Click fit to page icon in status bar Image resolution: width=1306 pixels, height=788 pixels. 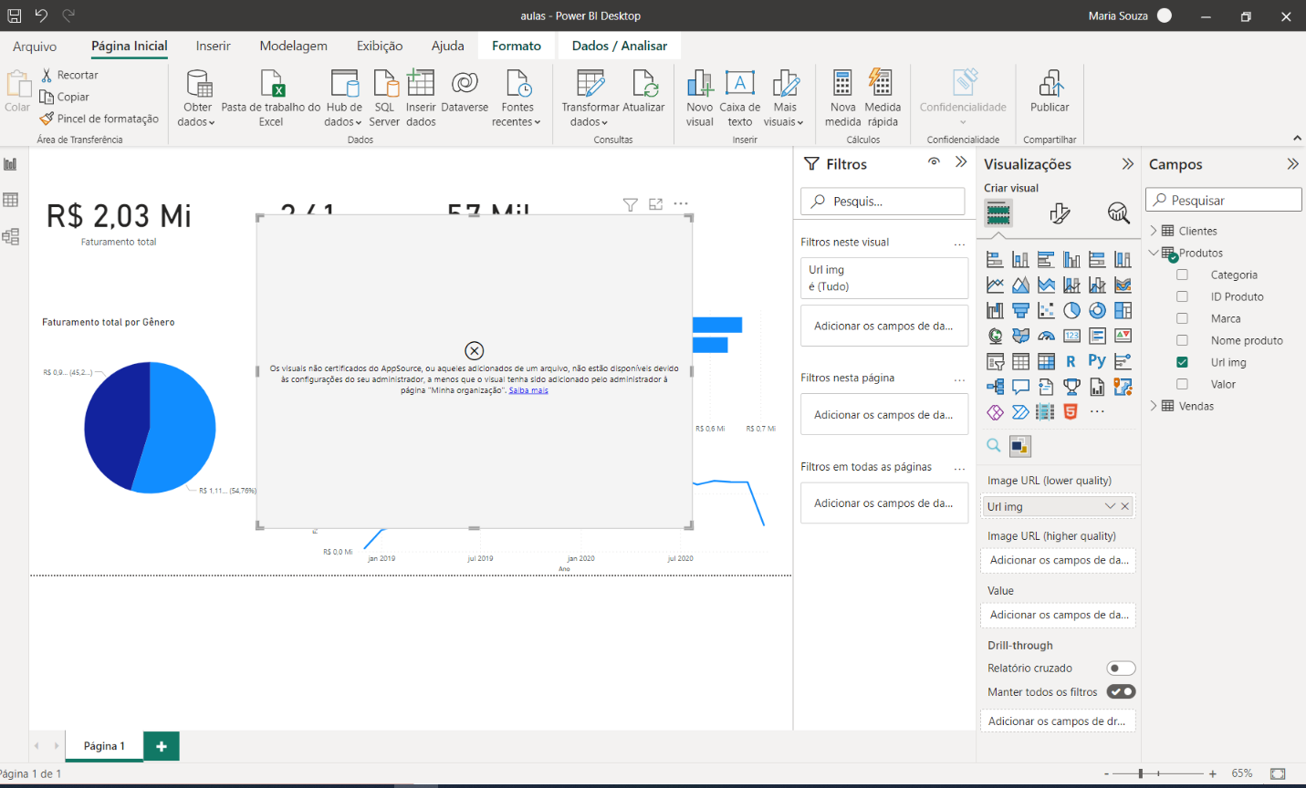click(1278, 773)
